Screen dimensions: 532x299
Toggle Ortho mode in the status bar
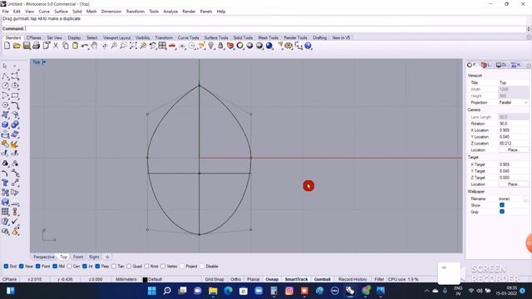click(x=235, y=279)
